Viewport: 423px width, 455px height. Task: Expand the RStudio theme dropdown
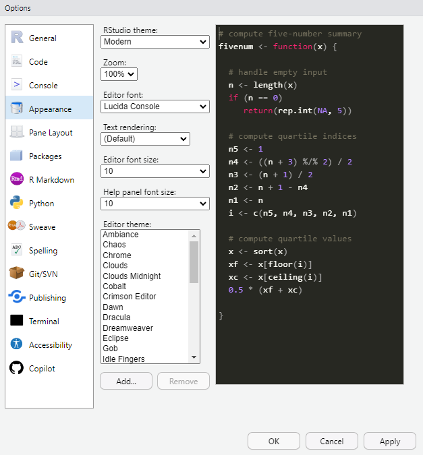coord(155,42)
